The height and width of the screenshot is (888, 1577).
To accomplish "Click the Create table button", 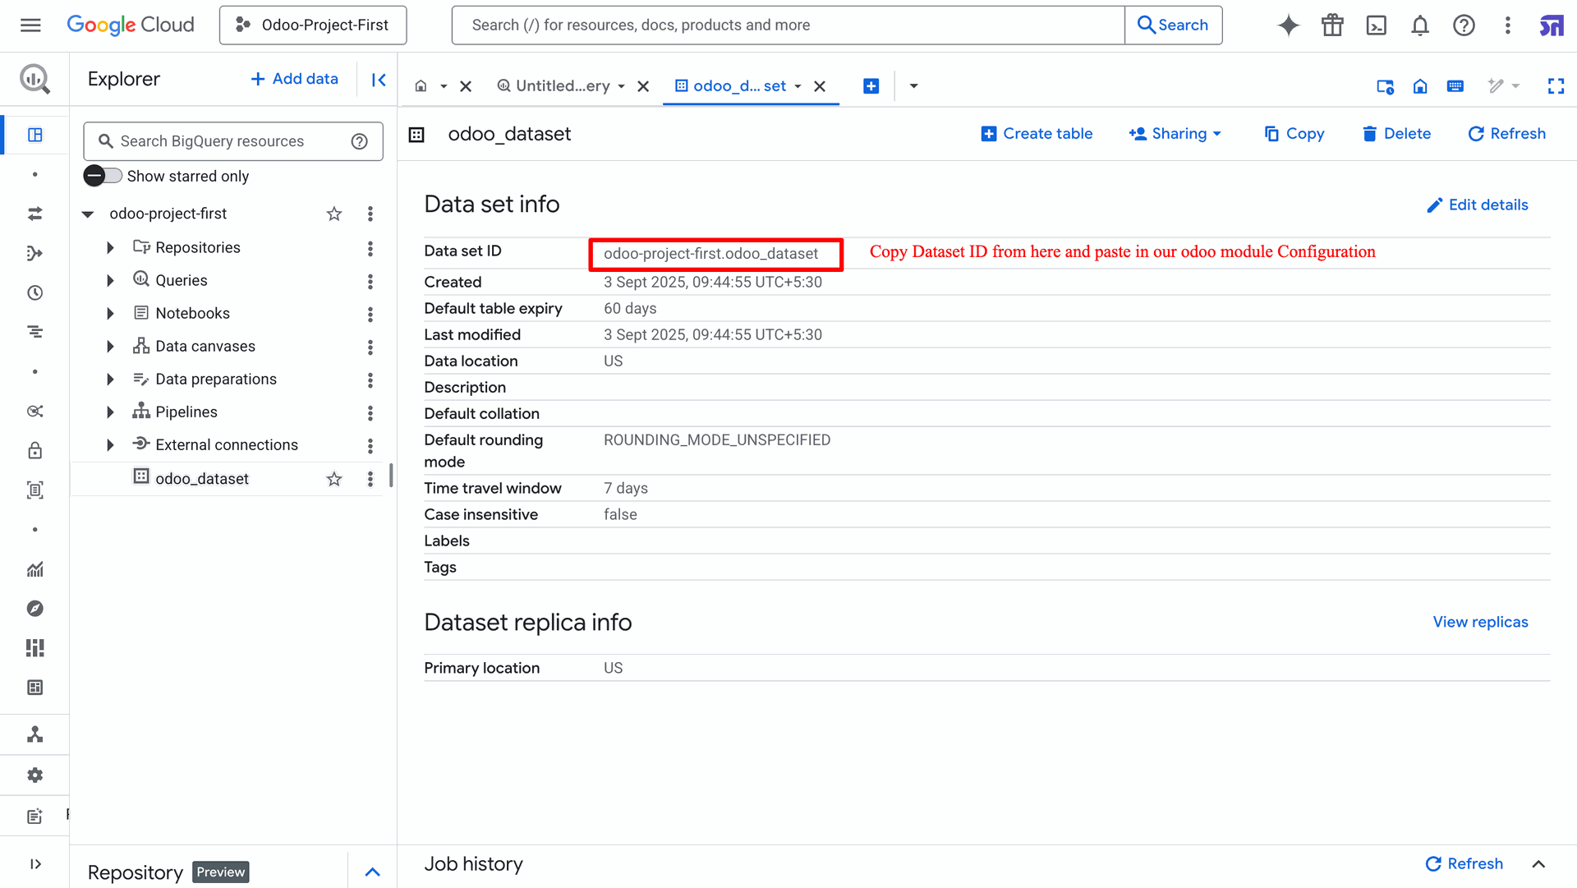I will [1037, 134].
